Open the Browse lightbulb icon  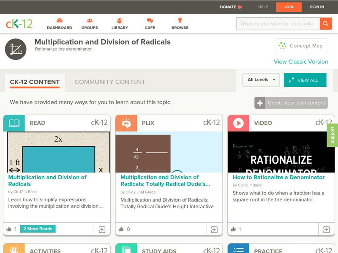[x=180, y=21]
